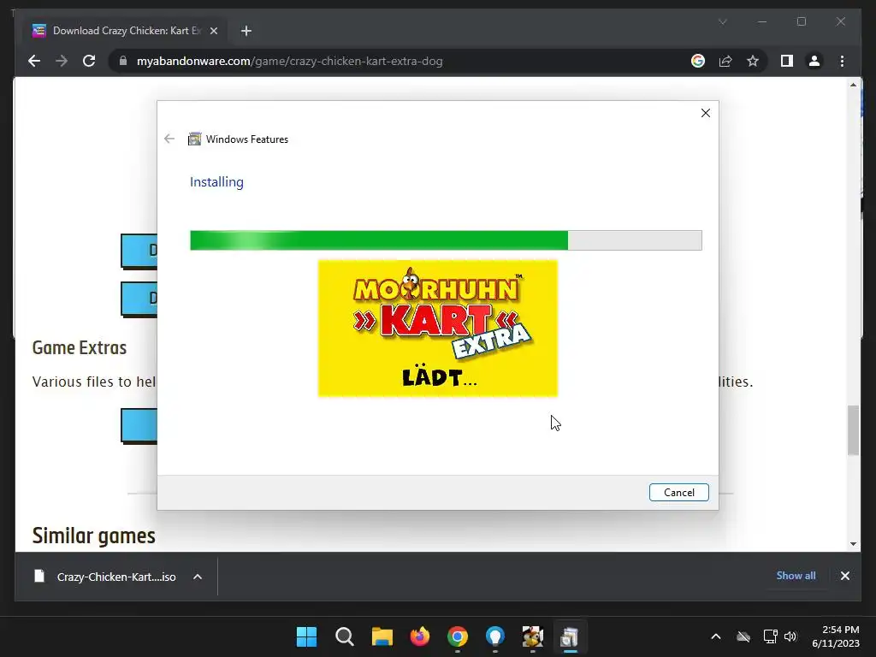This screenshot has height=657, width=876.
Task: Click the blue download button below Game Extras
Action: 139,426
